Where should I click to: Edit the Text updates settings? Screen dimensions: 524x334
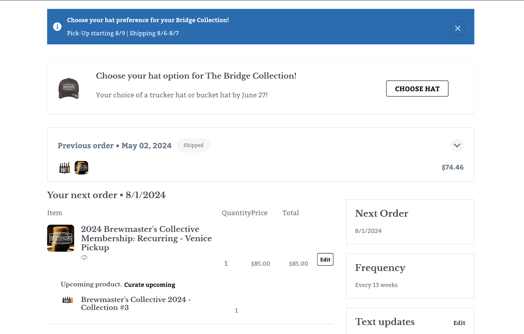(459, 323)
